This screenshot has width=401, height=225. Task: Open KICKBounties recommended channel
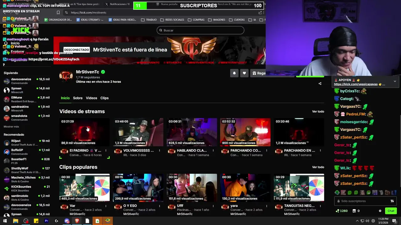27,188
